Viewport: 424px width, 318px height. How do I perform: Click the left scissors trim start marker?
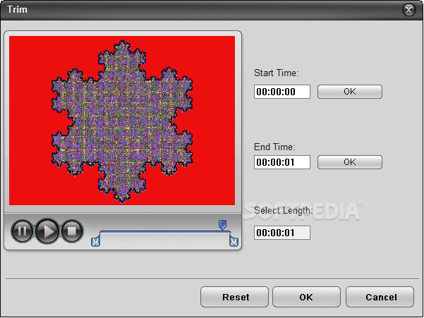[95, 241]
